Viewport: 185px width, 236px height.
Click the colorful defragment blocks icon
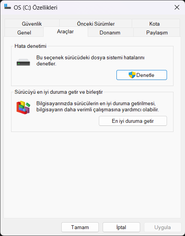pyautogui.click(x=23, y=107)
